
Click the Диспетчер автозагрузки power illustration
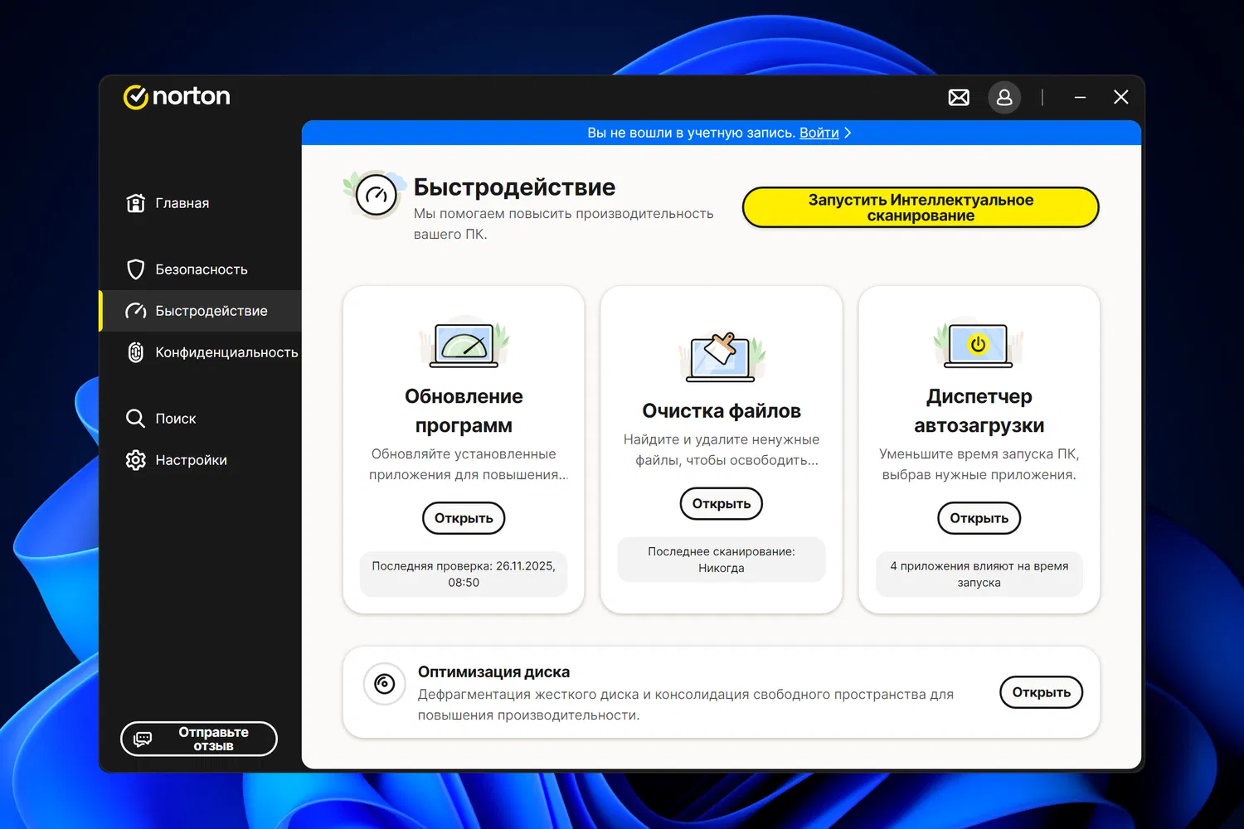coord(979,343)
